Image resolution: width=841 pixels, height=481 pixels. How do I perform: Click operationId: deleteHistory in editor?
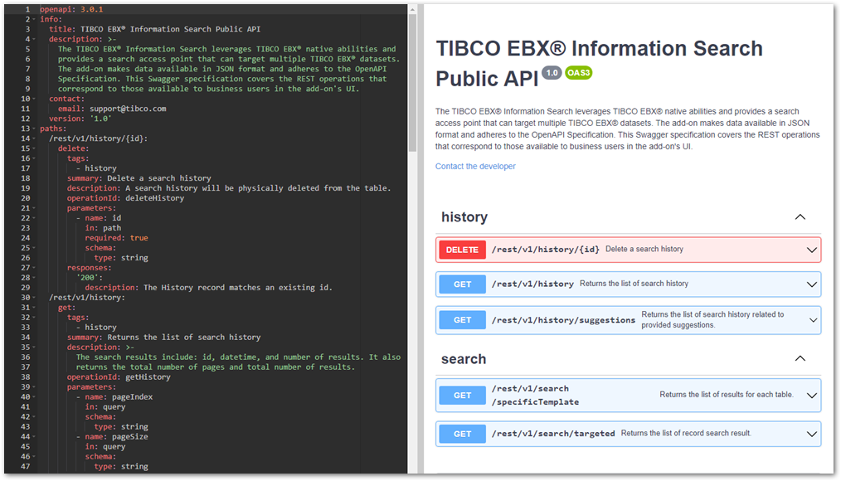pyautogui.click(x=125, y=198)
